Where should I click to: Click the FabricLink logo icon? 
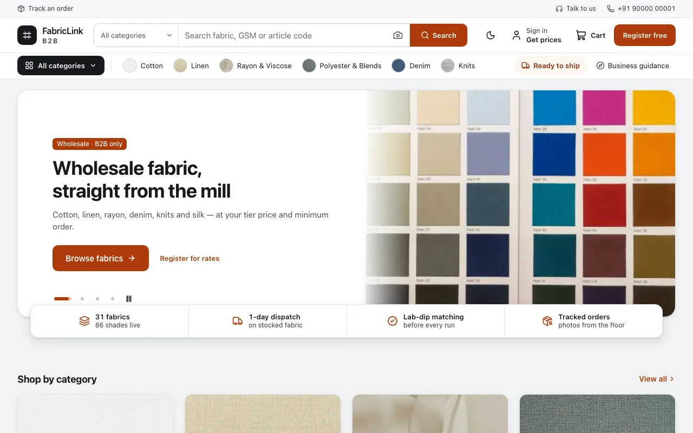(27, 35)
